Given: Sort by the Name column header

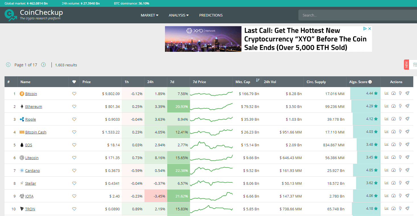Looking at the screenshot, I should coord(43,82).
